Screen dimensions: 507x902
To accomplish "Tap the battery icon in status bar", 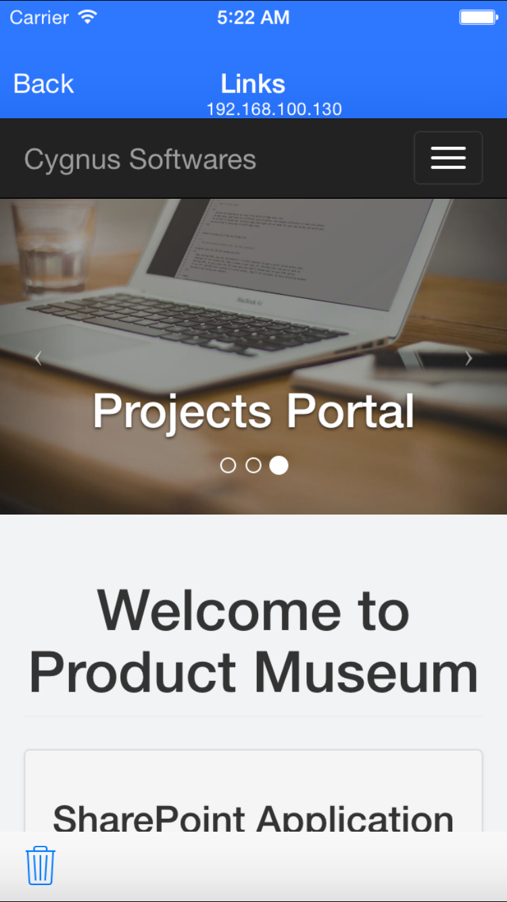I will click(x=478, y=18).
